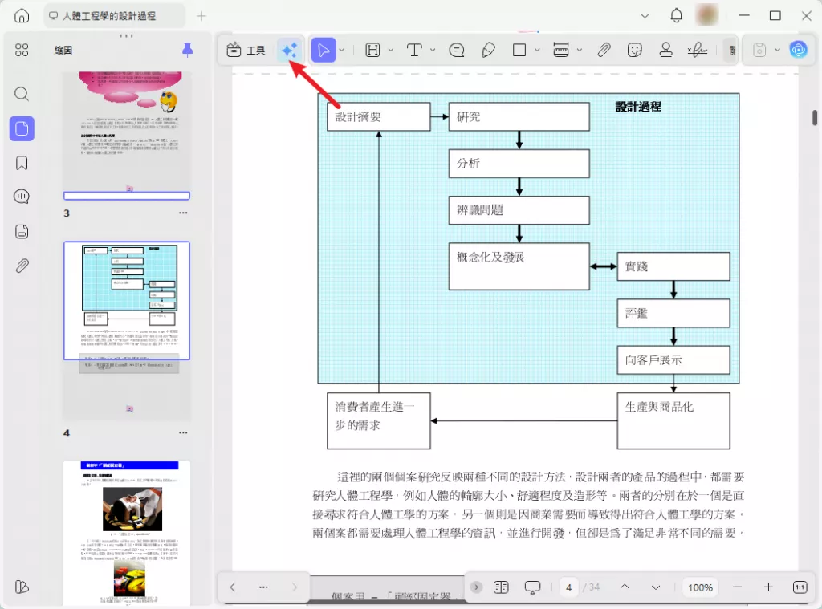
Task: Go to previous page up arrow
Action: pos(625,587)
